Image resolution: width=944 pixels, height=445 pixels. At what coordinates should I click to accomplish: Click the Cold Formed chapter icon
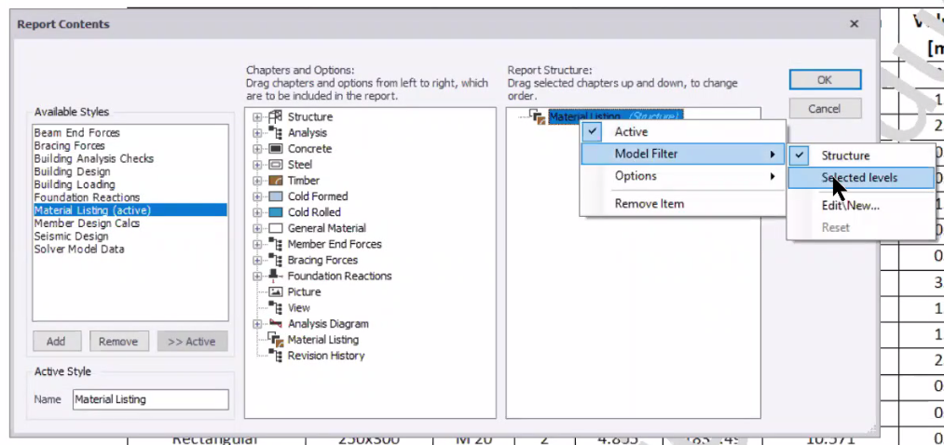[x=275, y=196]
